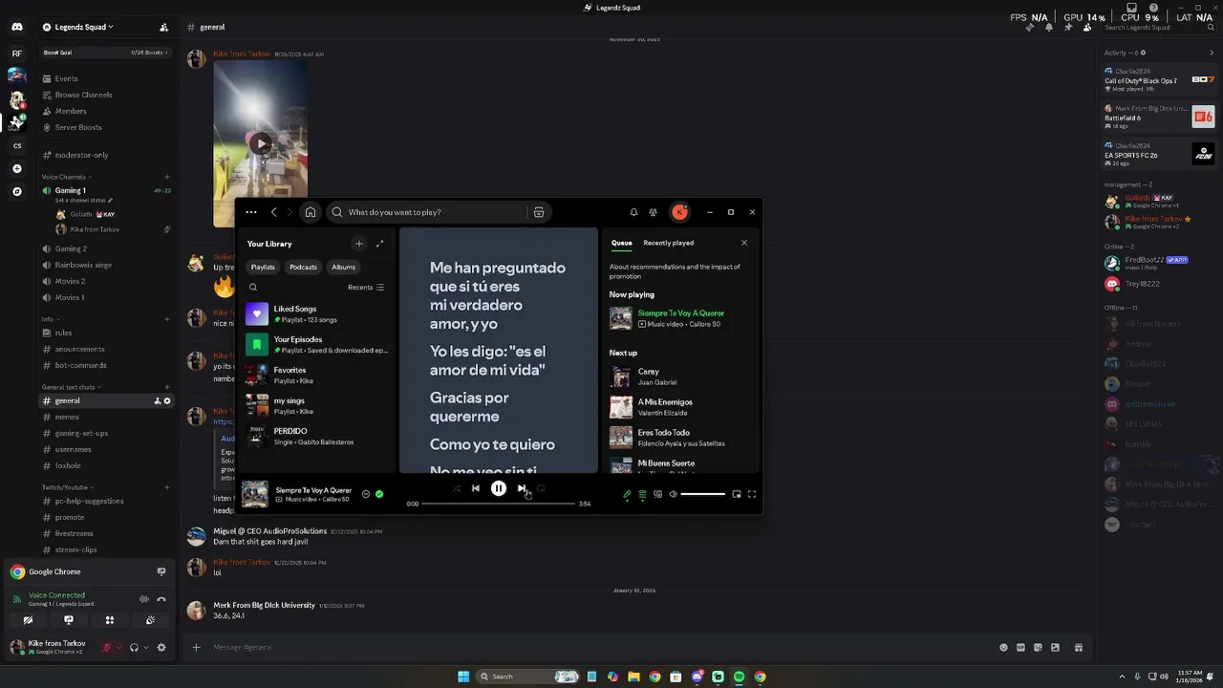Switch to the Queue tab
1223x688 pixels.
(x=621, y=243)
